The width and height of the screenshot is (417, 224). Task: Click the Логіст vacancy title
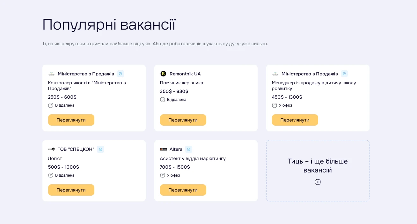click(x=55, y=158)
